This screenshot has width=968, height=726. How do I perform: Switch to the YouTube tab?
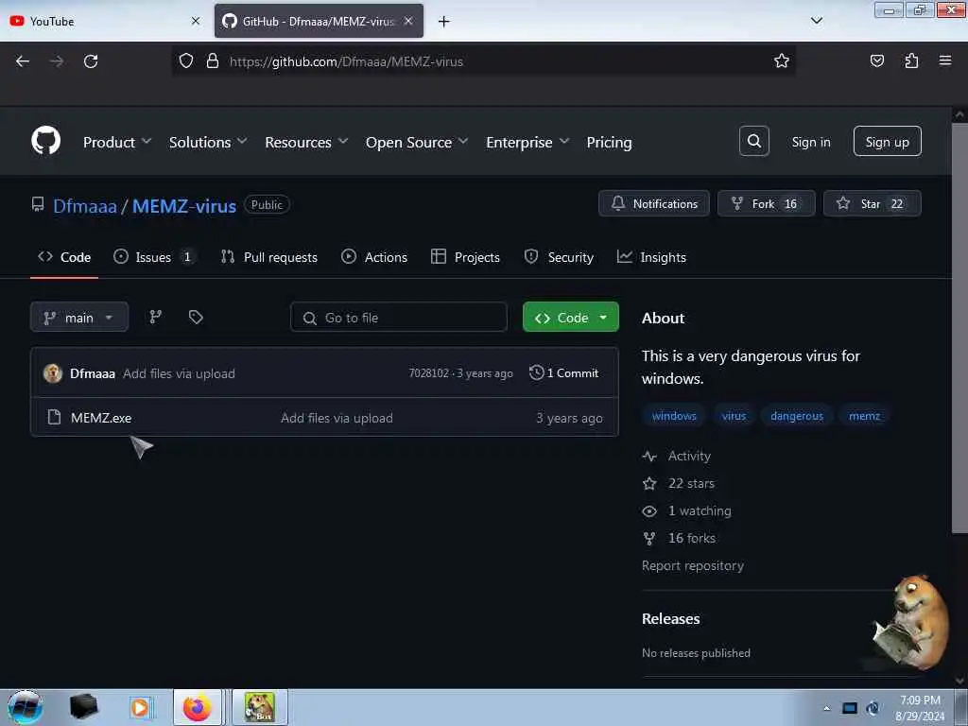click(105, 21)
